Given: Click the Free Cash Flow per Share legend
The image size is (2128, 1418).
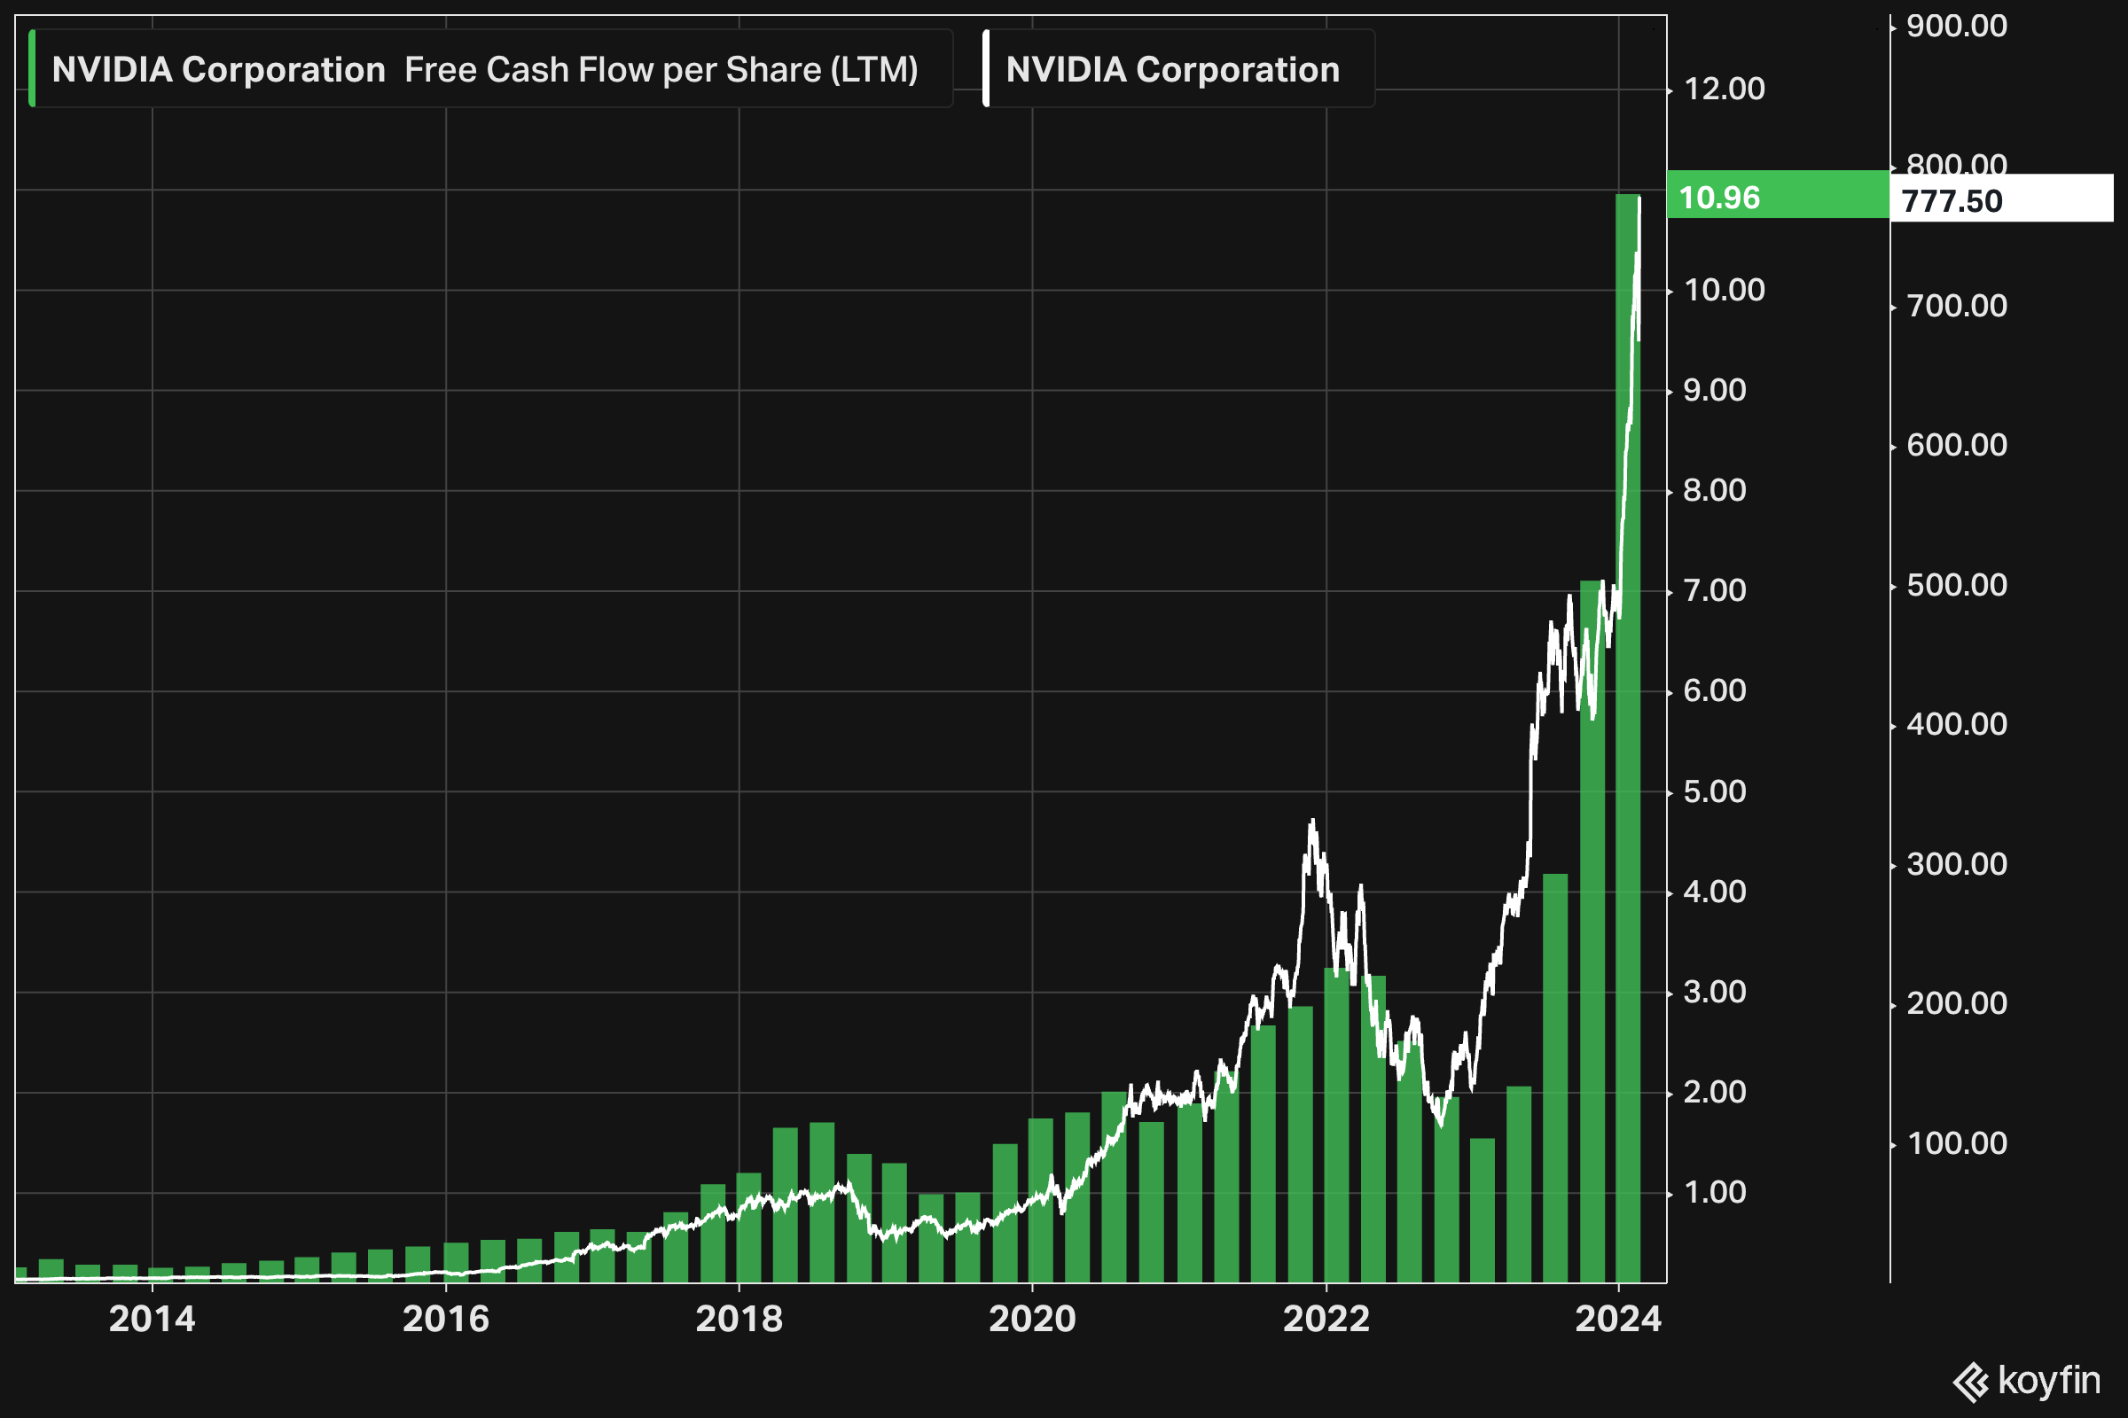Looking at the screenshot, I should (491, 69).
